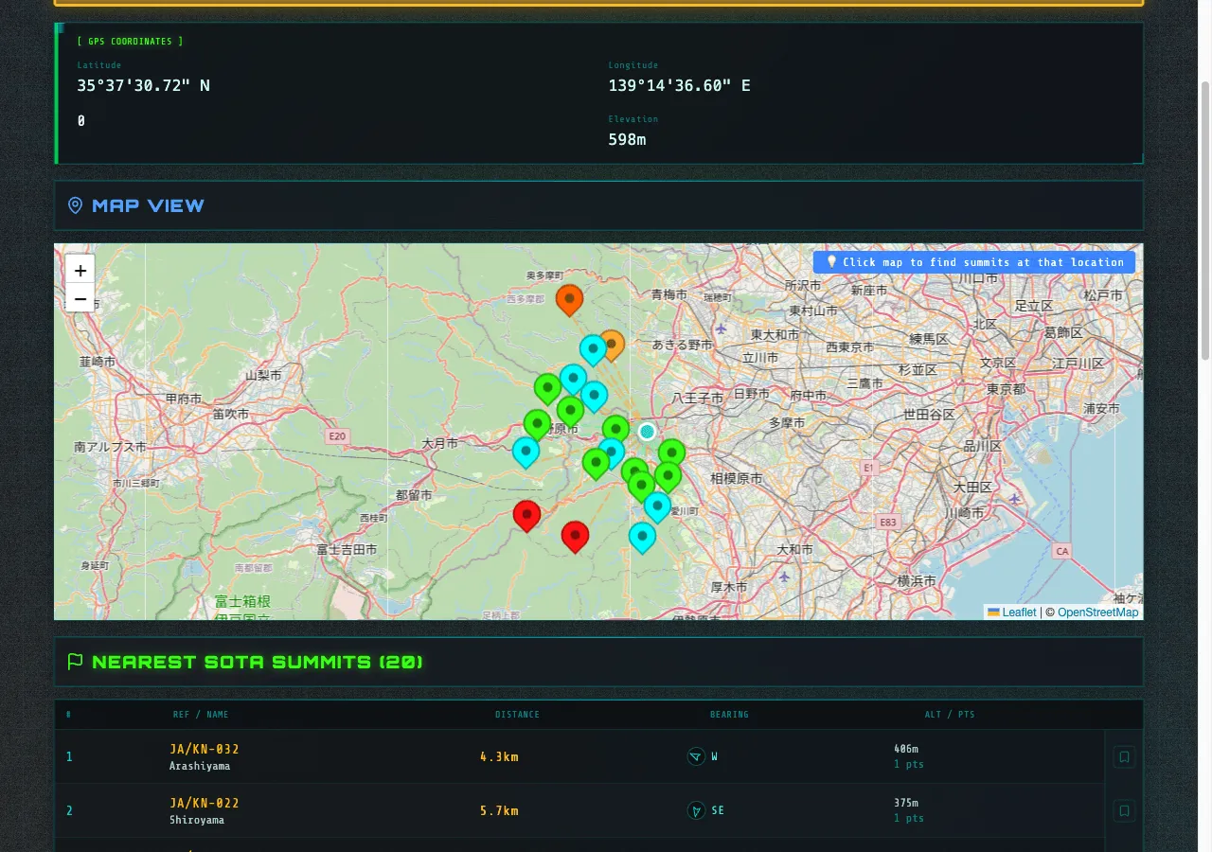Viewport: 1212px width, 852px height.
Task: Click the map hint banner about finding summits
Action: 974,262
